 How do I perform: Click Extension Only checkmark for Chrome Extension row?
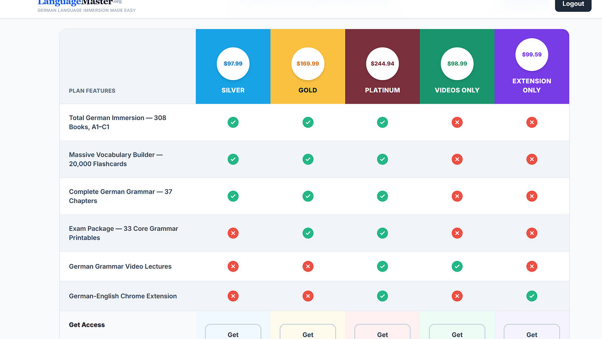(532, 296)
